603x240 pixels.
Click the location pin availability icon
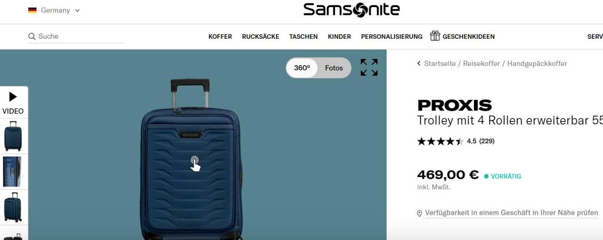pyautogui.click(x=419, y=213)
